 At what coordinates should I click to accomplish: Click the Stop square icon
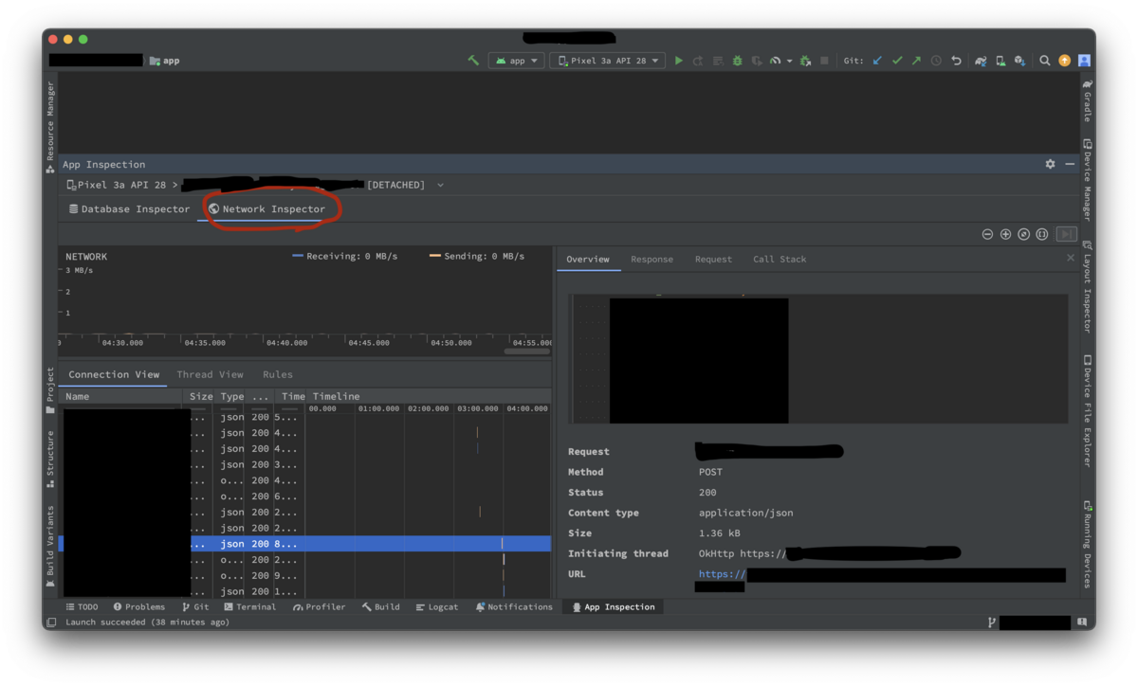(x=824, y=61)
